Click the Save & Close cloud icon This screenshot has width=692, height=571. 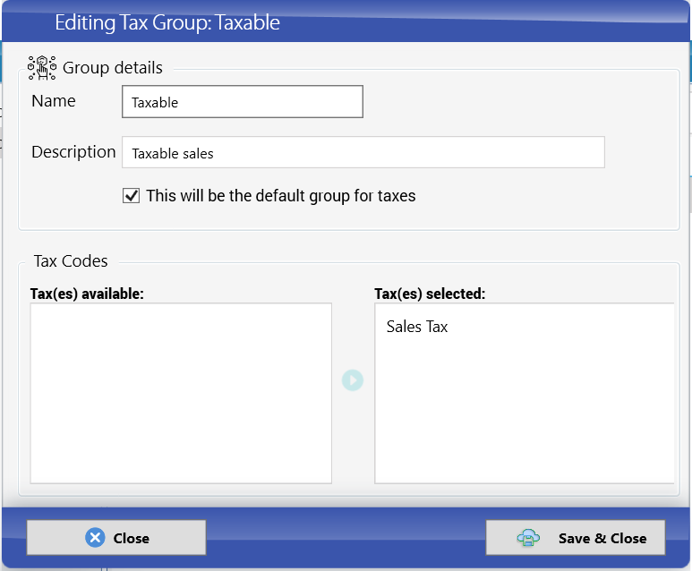point(528,538)
